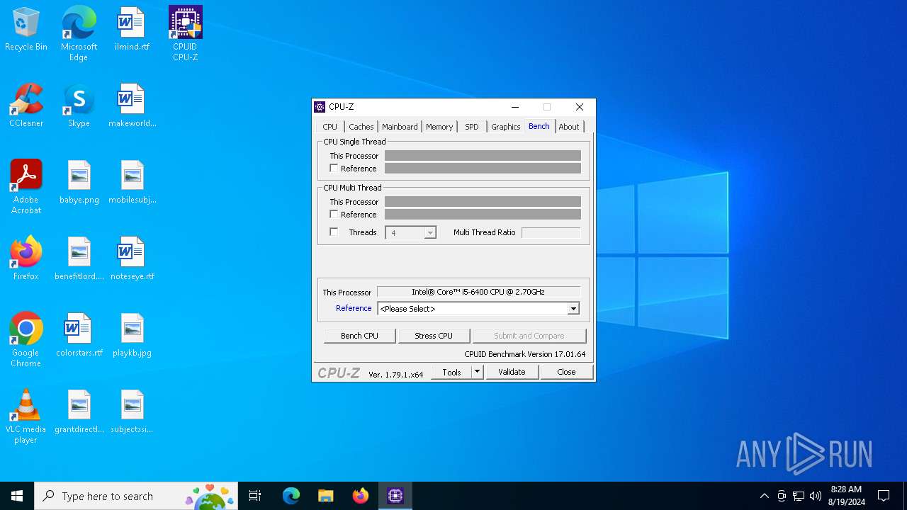Switch to the Caches tab
This screenshot has width=907, height=510.
(361, 127)
